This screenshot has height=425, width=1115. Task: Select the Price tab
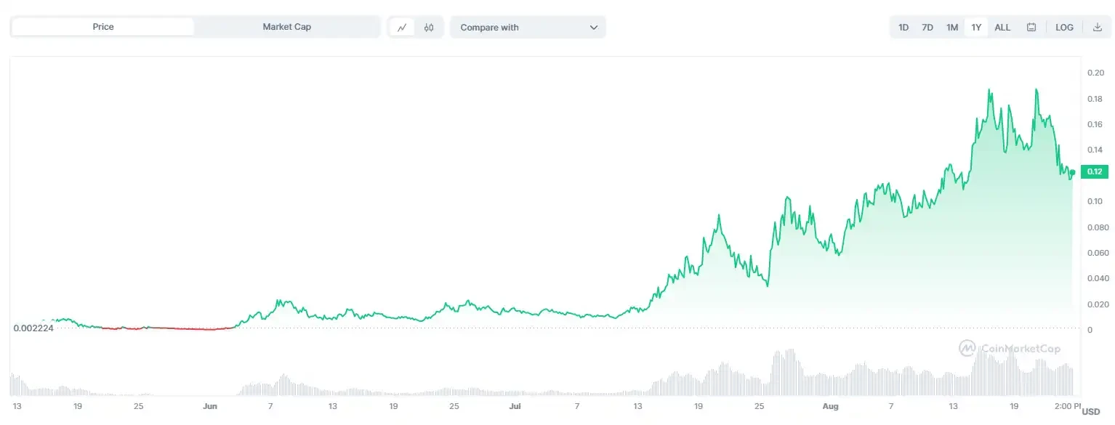click(x=103, y=27)
